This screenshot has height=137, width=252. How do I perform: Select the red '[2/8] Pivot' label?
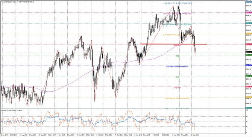click(x=177, y=88)
